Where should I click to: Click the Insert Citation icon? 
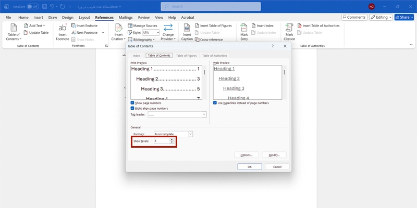[x=118, y=30]
